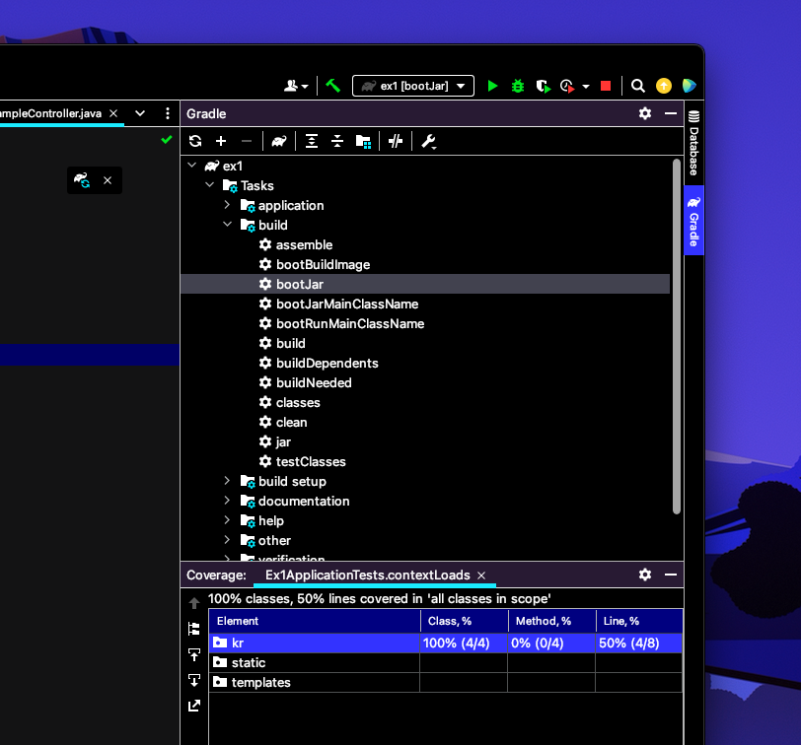The height and width of the screenshot is (745, 801).
Task: Sort coverage by Element column header
Action: [315, 621]
